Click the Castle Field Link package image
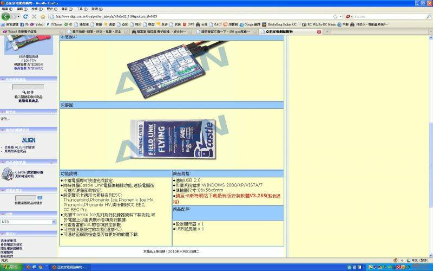 click(173, 139)
